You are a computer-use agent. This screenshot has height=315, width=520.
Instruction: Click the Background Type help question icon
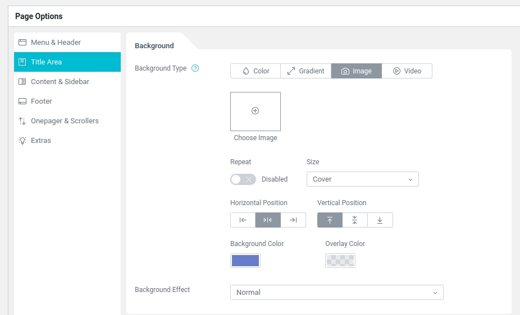(x=195, y=68)
